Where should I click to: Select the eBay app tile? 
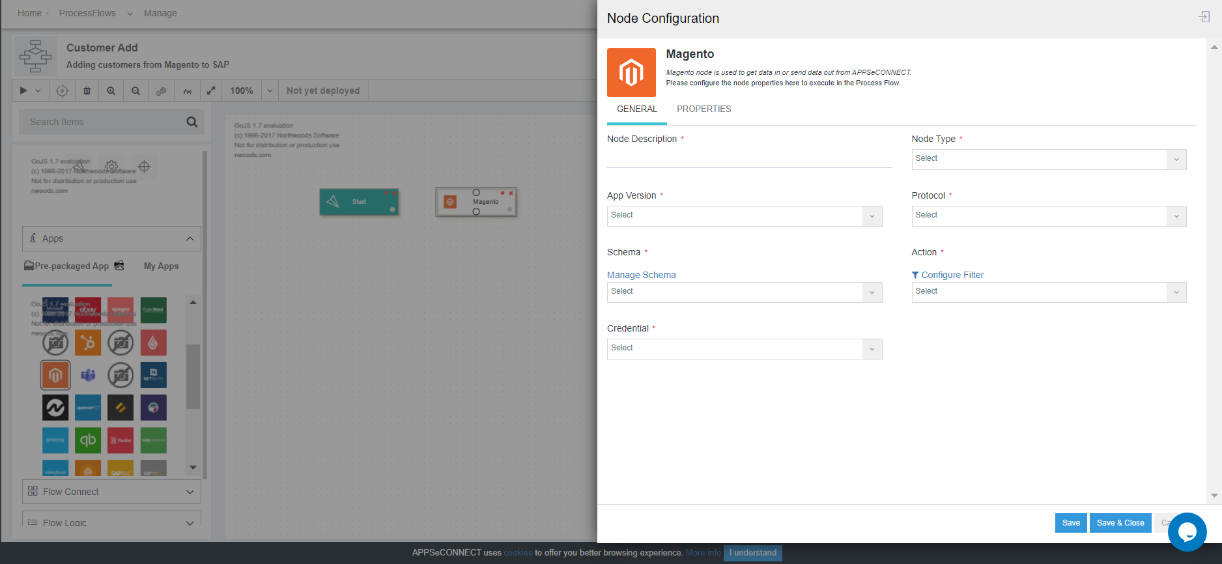[88, 310]
